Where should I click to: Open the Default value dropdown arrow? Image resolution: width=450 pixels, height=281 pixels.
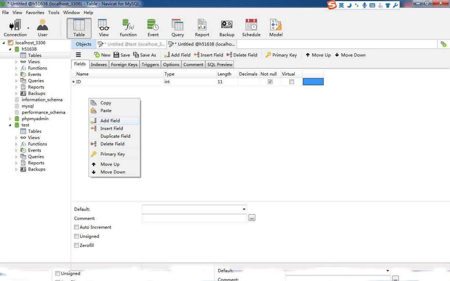(x=244, y=209)
